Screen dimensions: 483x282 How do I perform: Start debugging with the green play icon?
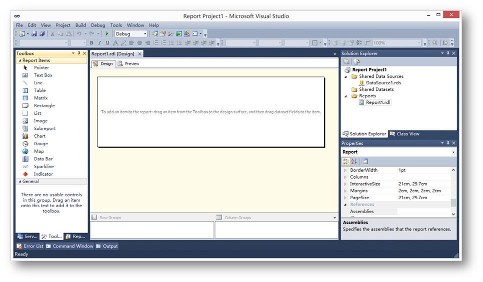pos(107,34)
